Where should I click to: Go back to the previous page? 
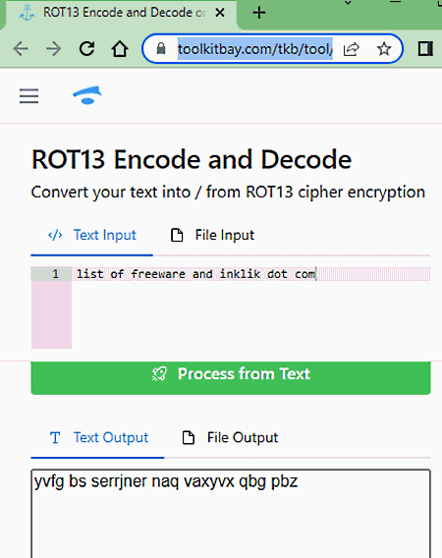[x=21, y=49]
